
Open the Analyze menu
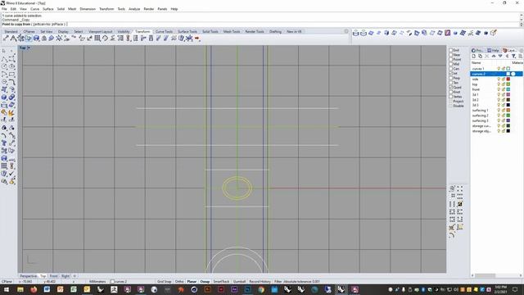134,9
